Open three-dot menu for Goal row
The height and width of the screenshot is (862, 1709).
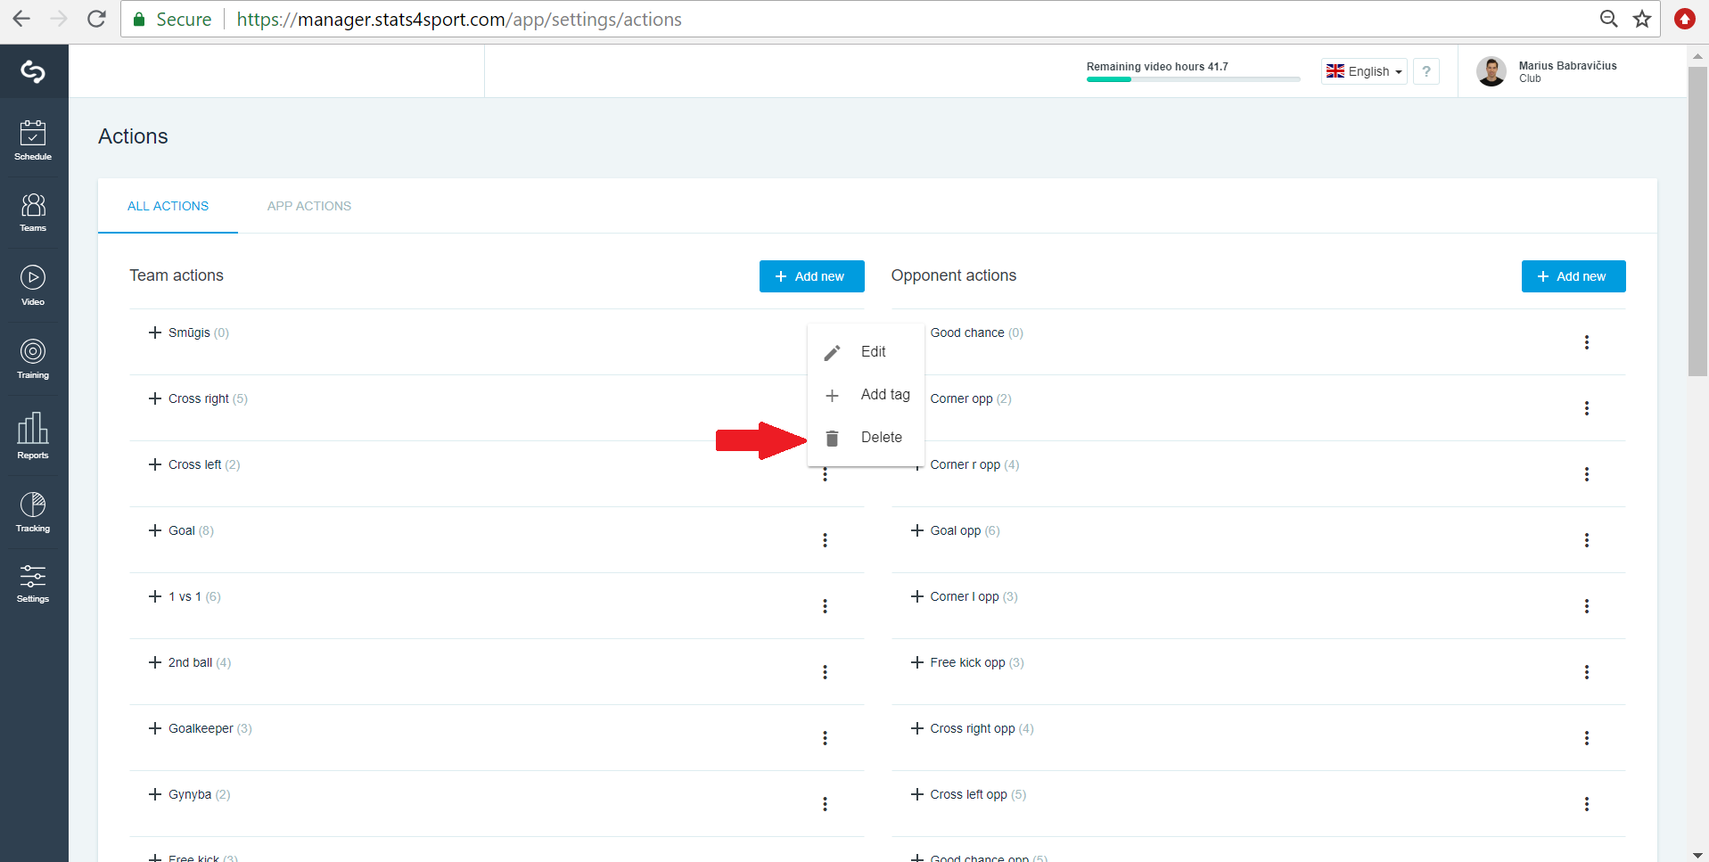tap(825, 540)
